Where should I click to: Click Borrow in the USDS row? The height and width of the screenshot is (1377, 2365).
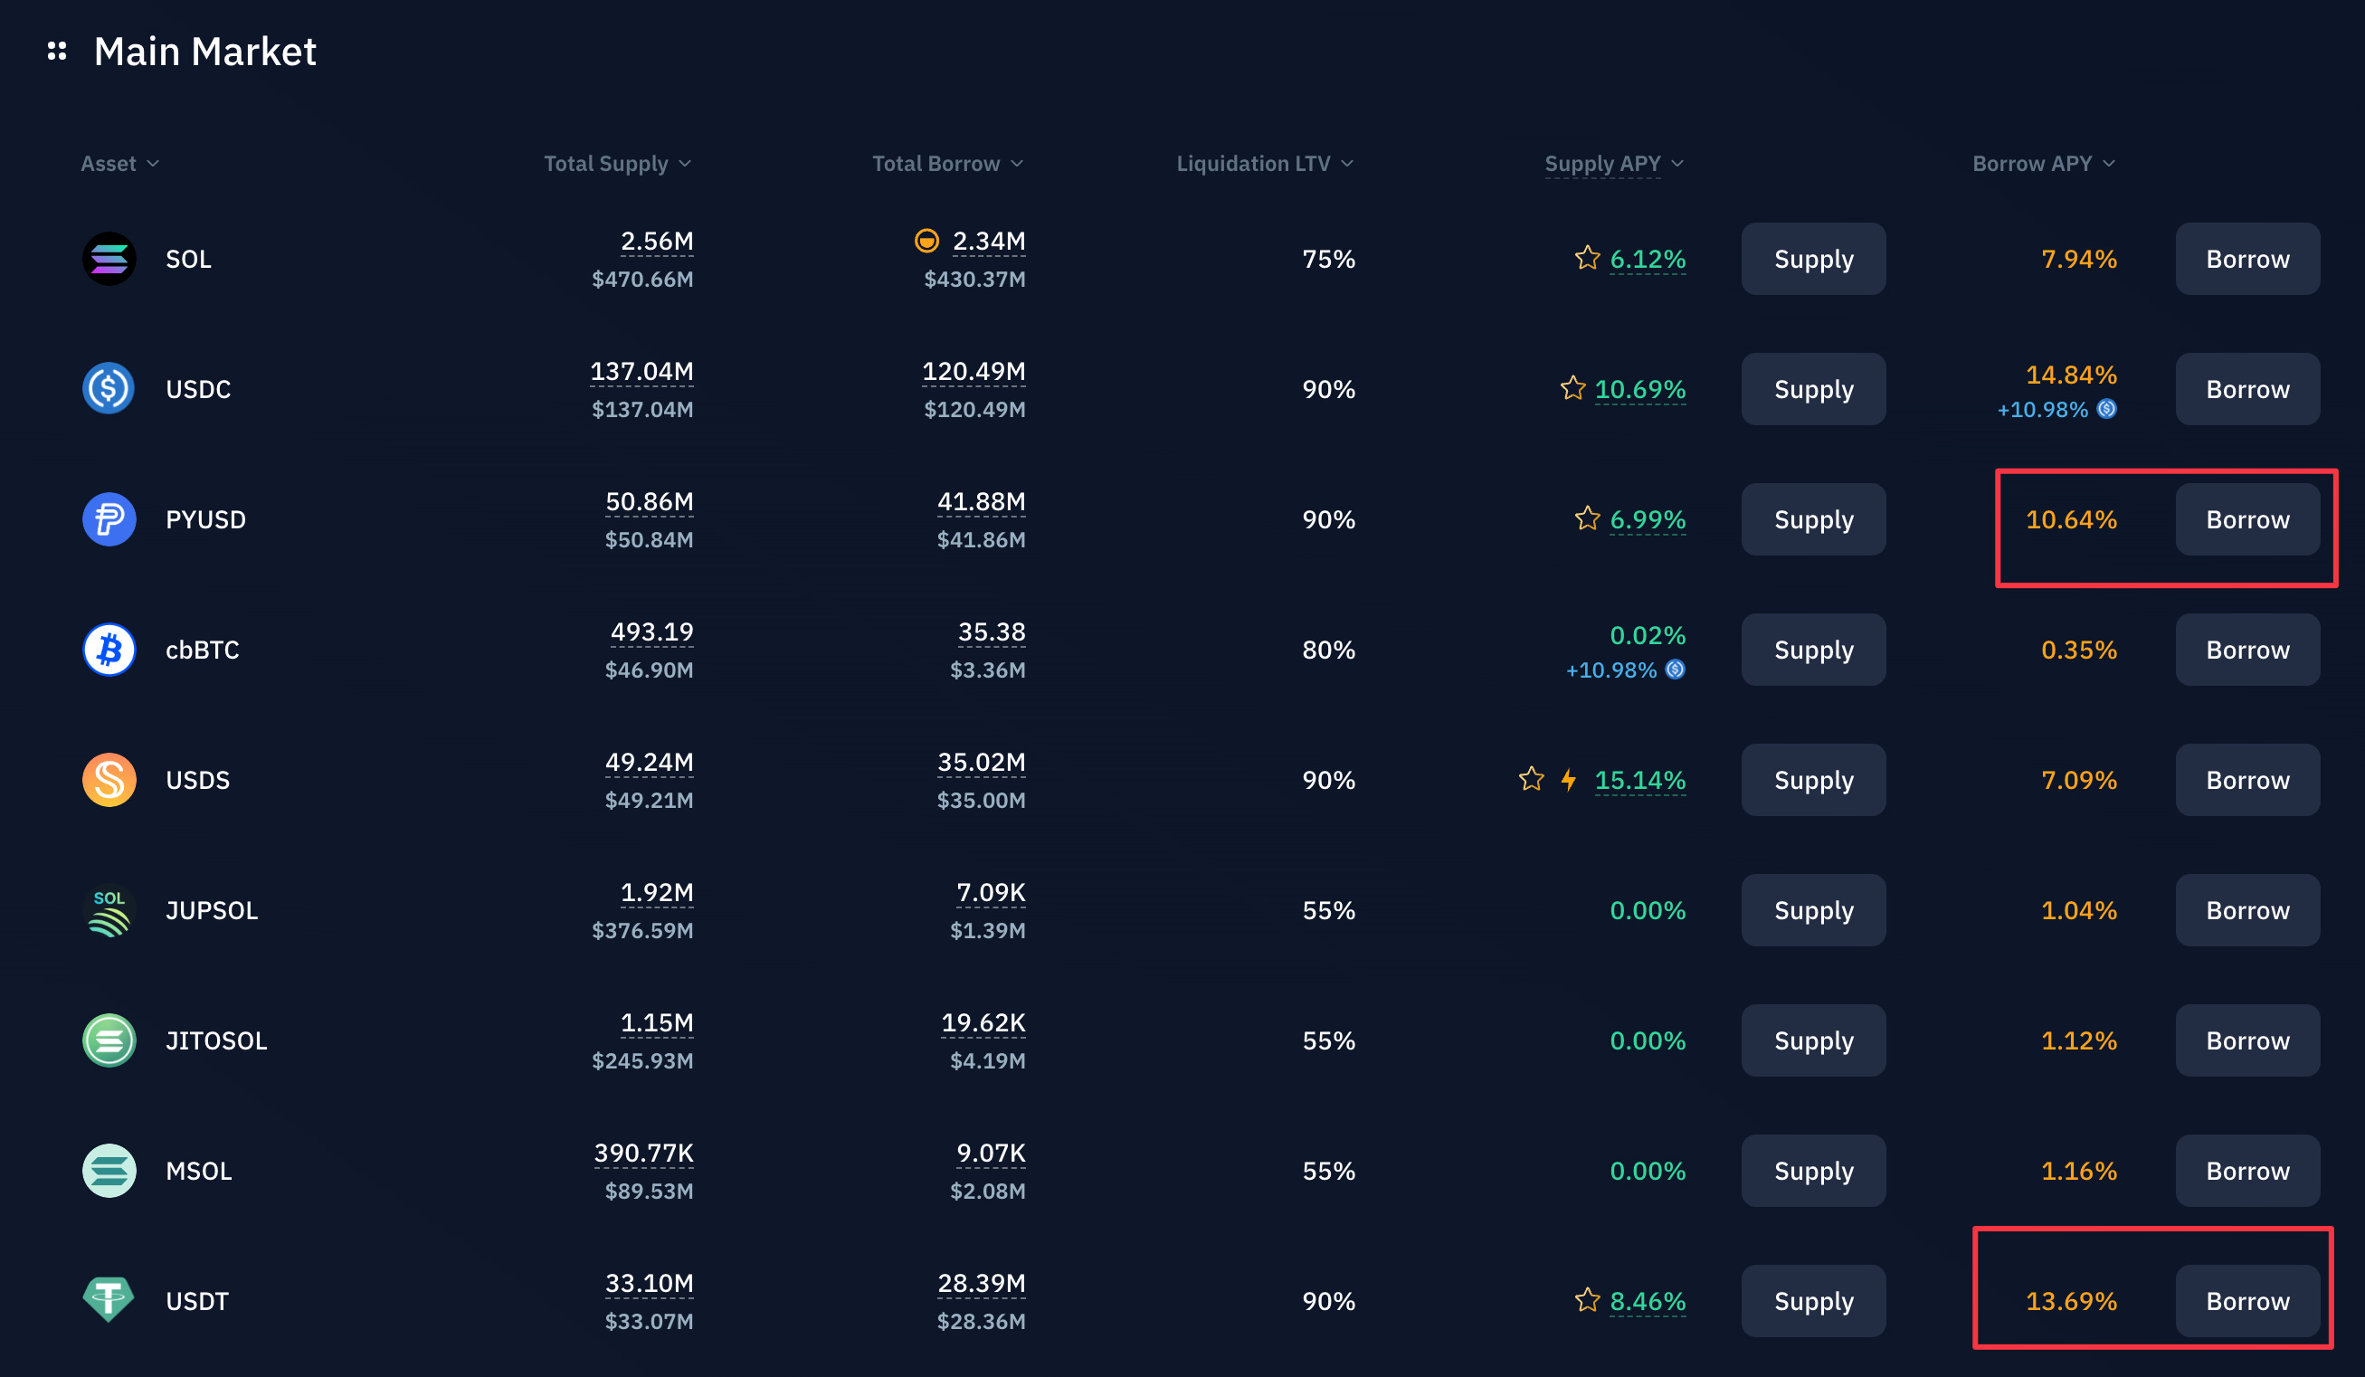(2247, 780)
